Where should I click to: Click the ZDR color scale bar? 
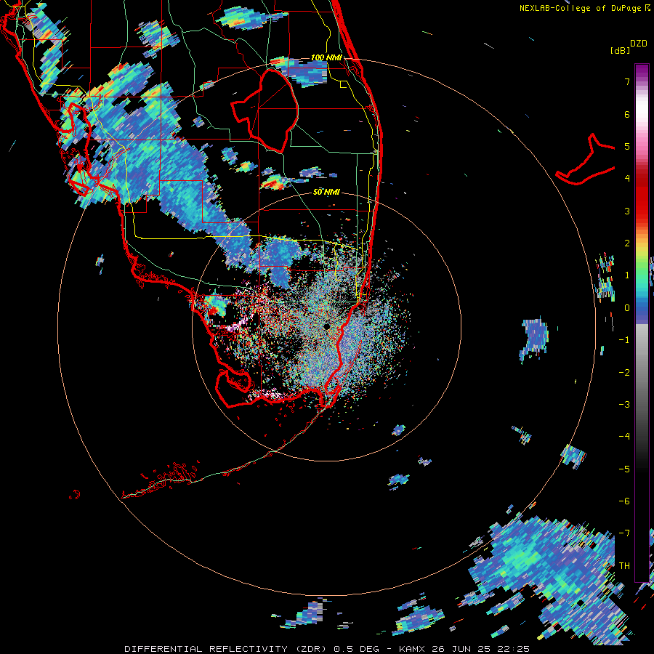(x=642, y=323)
